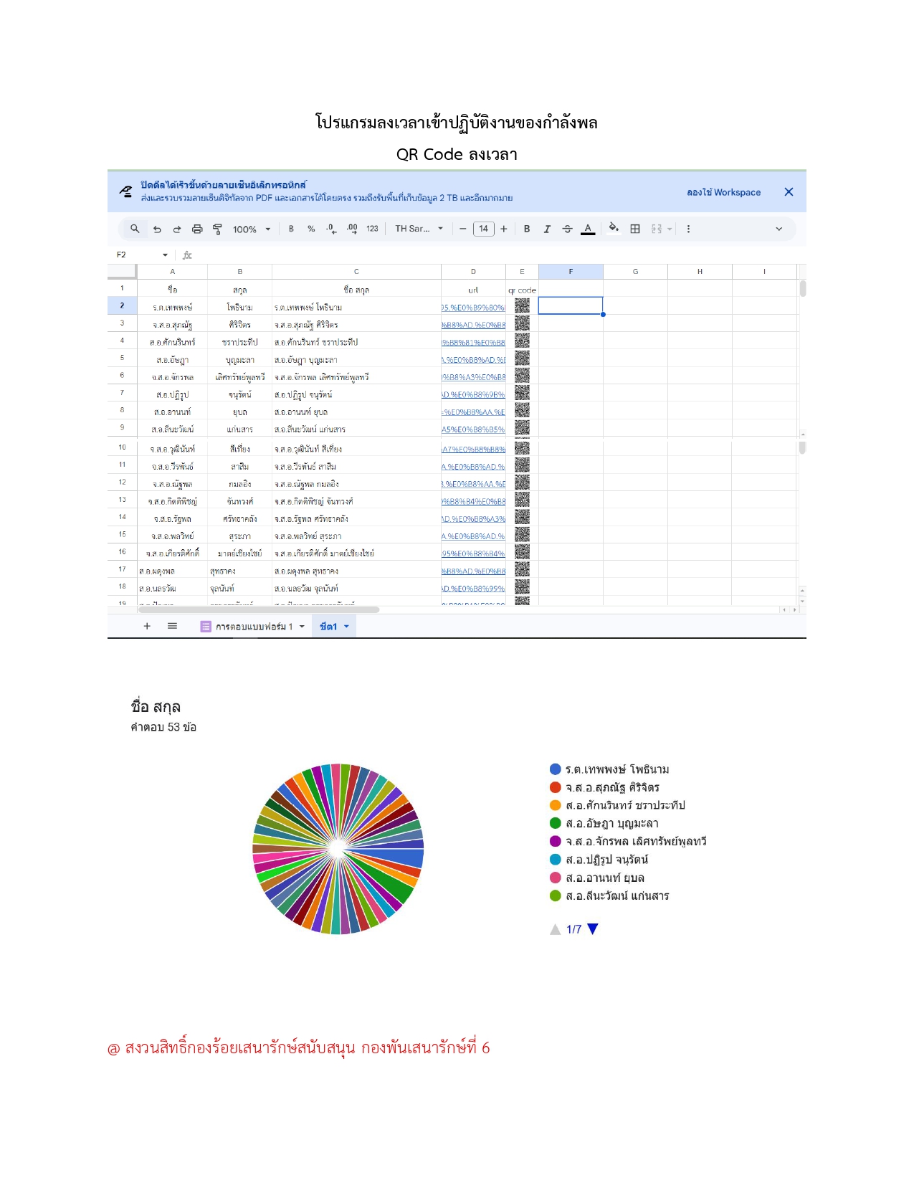Click the redo arrow icon

coord(177,229)
